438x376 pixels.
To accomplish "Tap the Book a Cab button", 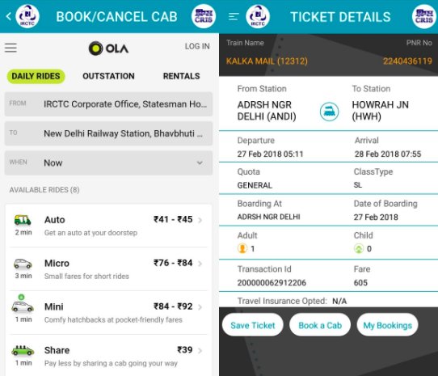I will (320, 325).
